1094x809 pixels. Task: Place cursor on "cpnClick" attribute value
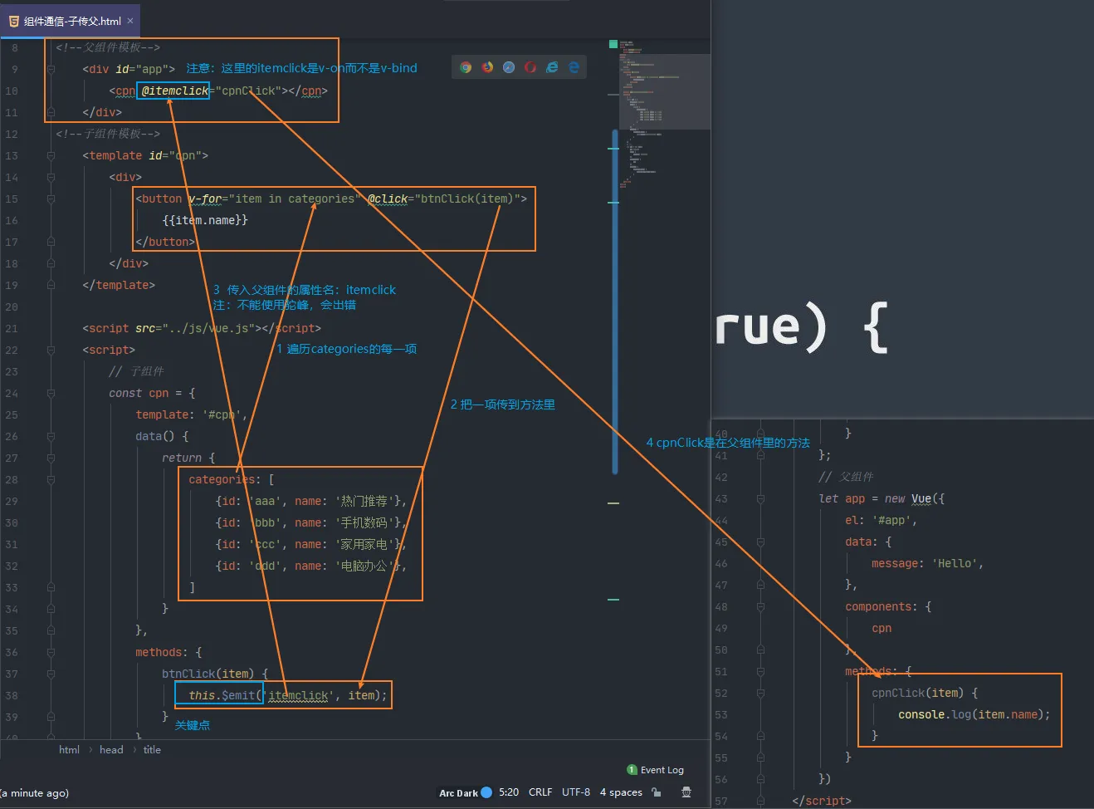pyautogui.click(x=248, y=91)
